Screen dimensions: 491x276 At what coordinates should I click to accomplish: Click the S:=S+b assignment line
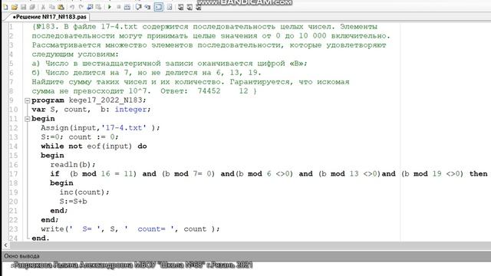click(74, 202)
